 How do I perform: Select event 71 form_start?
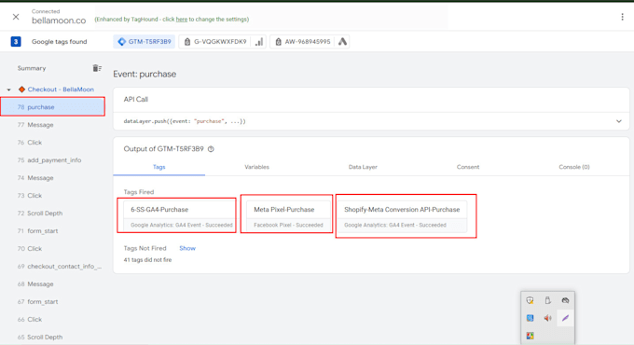(53, 231)
